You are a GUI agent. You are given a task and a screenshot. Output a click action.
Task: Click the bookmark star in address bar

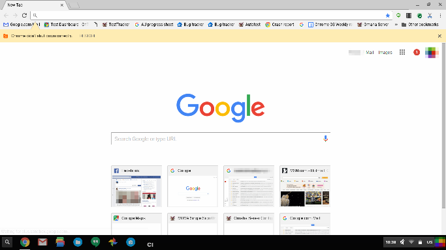point(387,16)
